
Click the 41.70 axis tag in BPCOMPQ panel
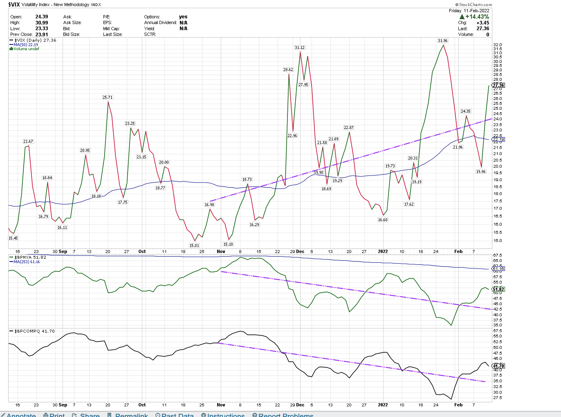(x=499, y=366)
